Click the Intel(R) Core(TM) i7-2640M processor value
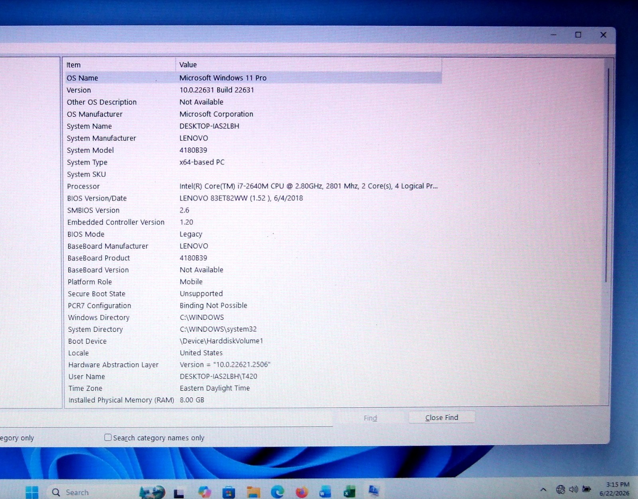 [x=308, y=186]
